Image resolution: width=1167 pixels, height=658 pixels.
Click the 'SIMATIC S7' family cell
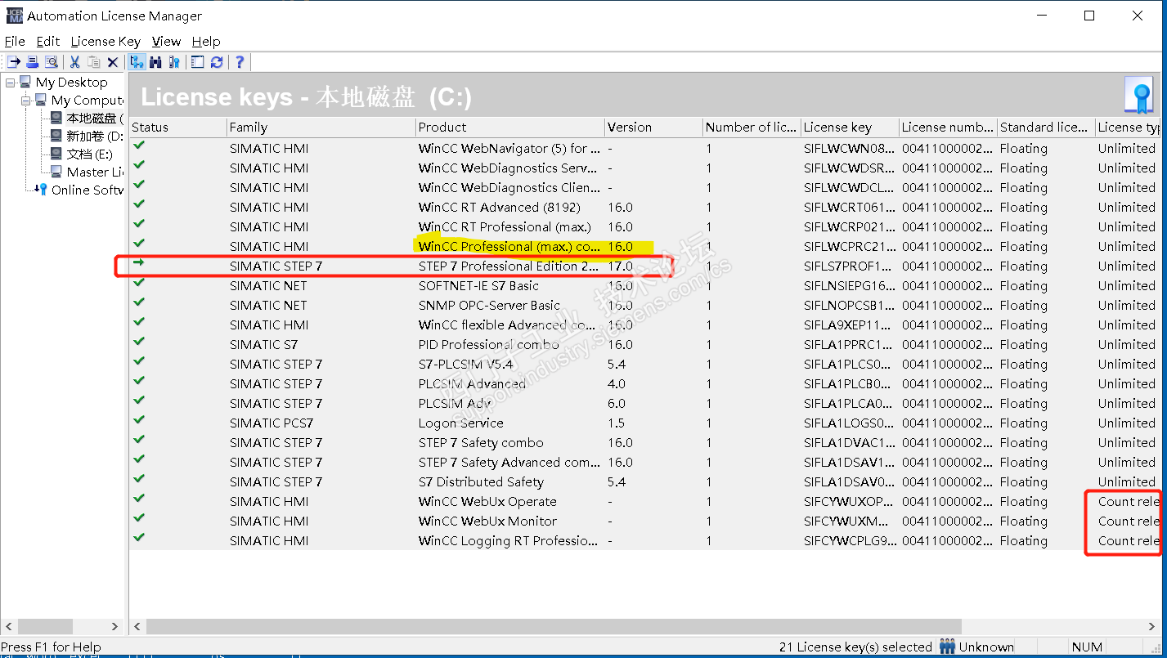point(263,344)
